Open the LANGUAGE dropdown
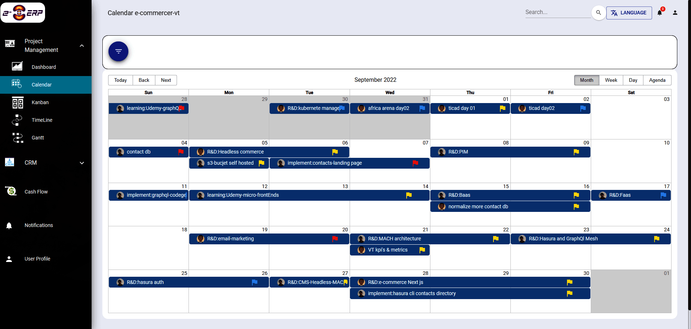Screen dimensions: 691x329 click(629, 13)
